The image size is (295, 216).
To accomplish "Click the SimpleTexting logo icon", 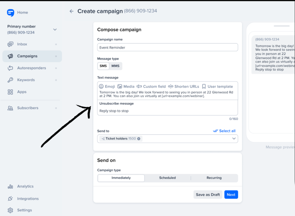I will click(11, 13).
